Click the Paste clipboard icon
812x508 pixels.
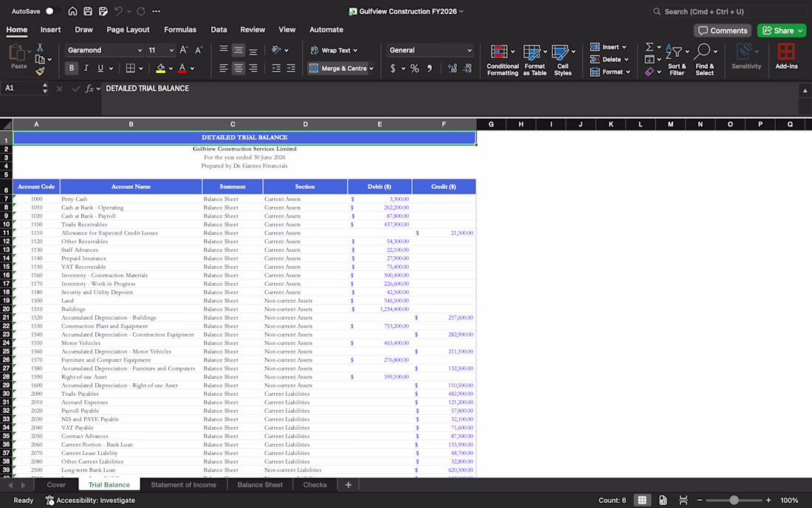(x=18, y=53)
